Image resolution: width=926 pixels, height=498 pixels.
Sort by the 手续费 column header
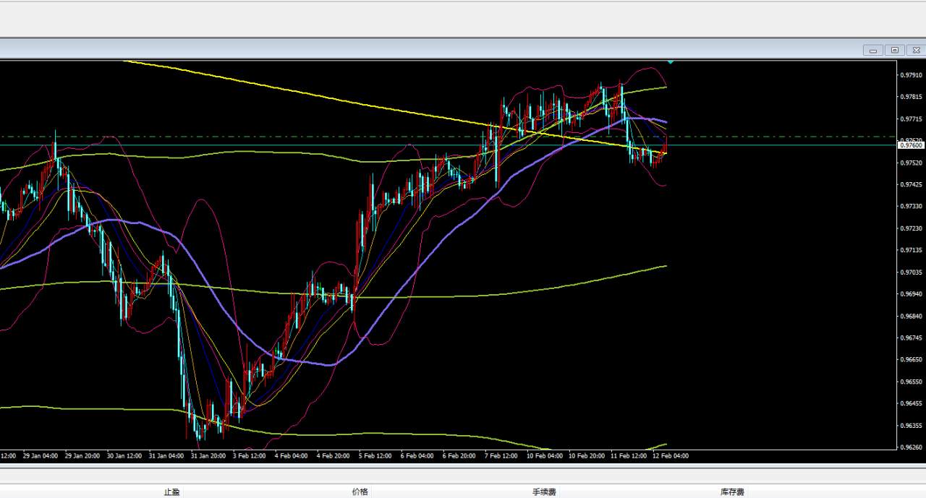[x=544, y=492]
